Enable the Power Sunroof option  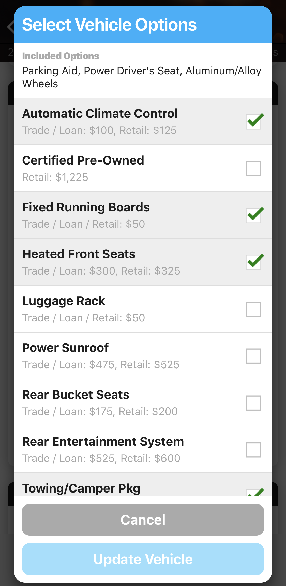[253, 356]
